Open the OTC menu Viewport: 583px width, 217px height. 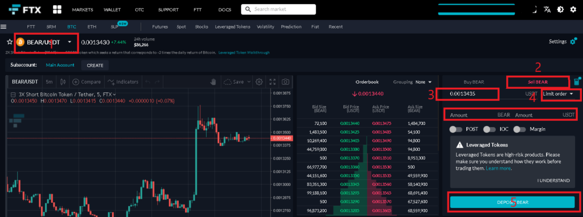(x=139, y=10)
